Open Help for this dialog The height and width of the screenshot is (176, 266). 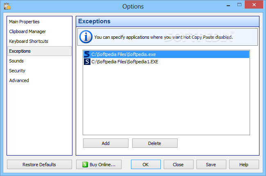click(x=244, y=165)
